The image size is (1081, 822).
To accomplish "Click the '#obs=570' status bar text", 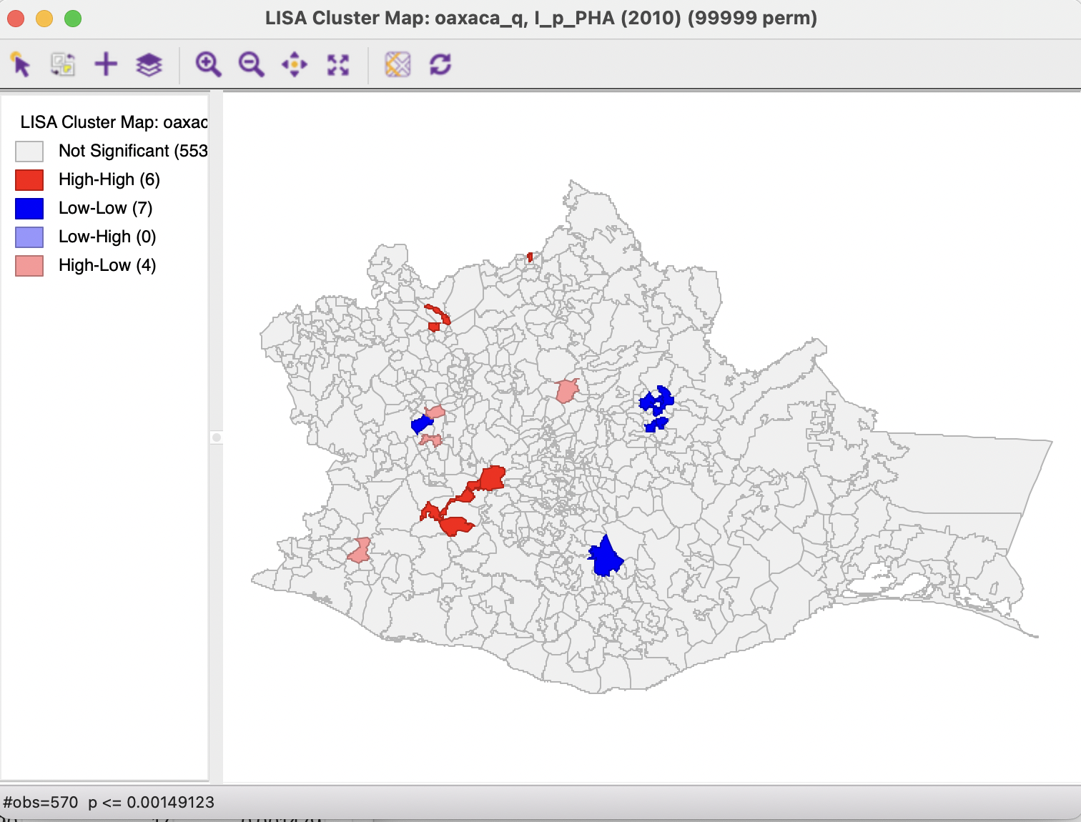I will pos(41,802).
